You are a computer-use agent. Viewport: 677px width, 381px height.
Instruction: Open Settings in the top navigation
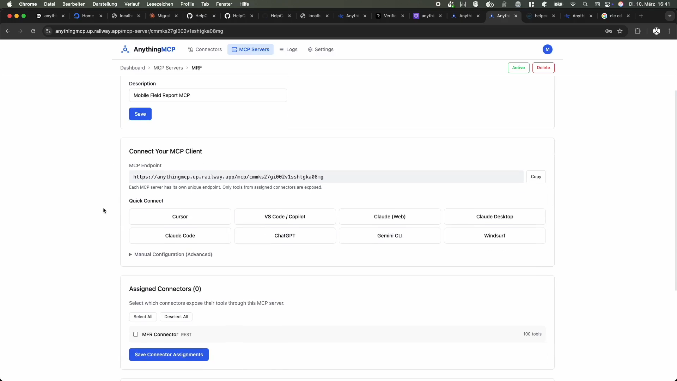click(321, 49)
